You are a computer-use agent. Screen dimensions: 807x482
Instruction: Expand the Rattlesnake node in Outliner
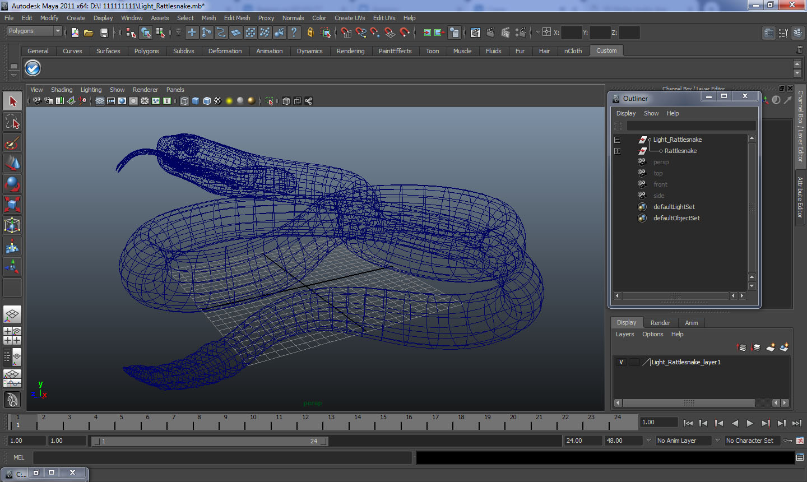pyautogui.click(x=617, y=151)
